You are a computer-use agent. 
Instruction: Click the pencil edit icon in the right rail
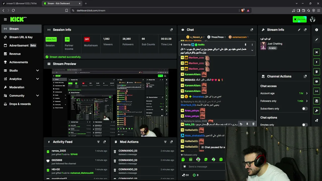(316, 39)
